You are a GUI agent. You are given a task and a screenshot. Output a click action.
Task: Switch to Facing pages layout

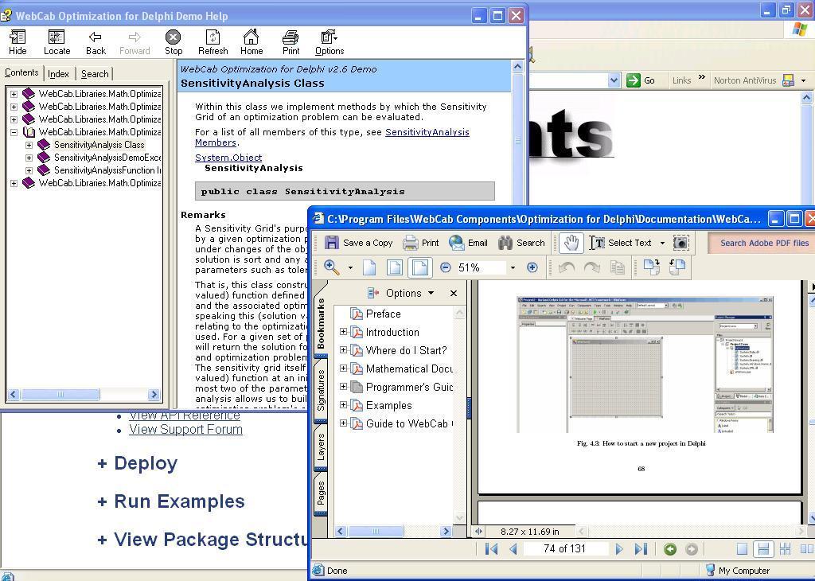pyautogui.click(x=807, y=549)
